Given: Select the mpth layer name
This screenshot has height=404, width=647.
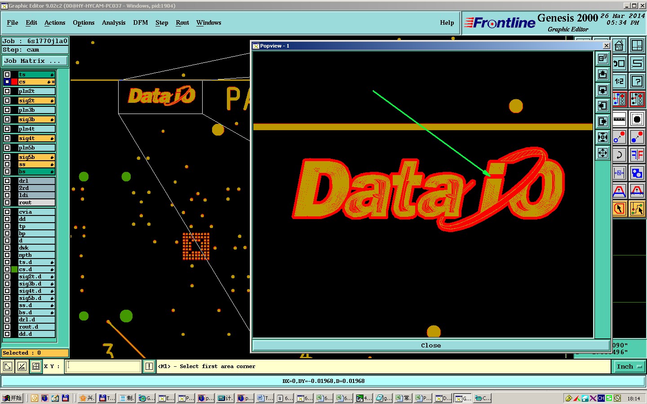Looking at the screenshot, I should point(36,255).
